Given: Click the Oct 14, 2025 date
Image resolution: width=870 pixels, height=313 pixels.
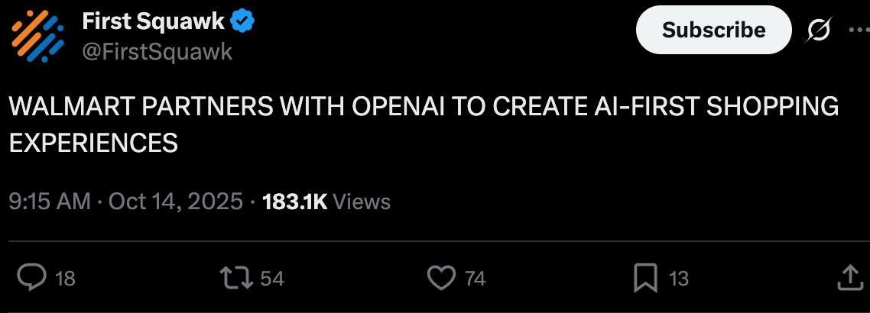Looking at the screenshot, I should pyautogui.click(x=176, y=202).
